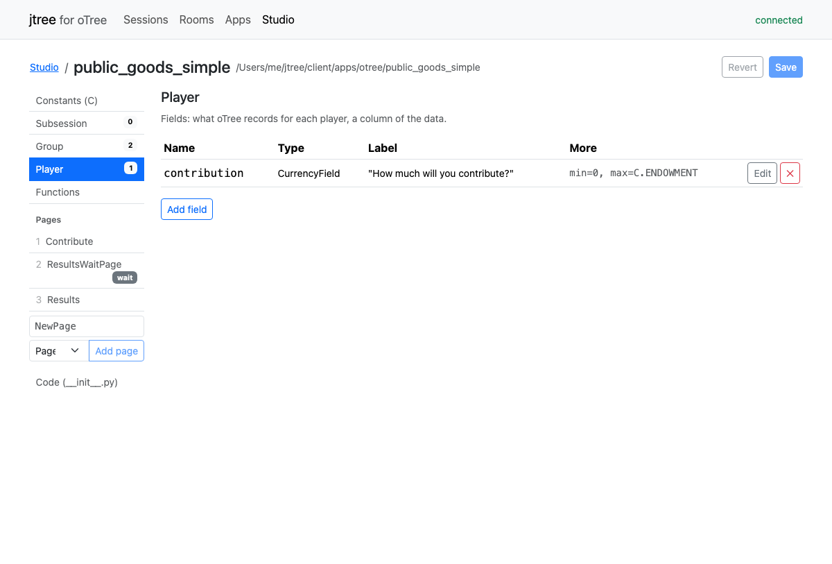Click the Player count badge
The image size is (832, 564).
(130, 168)
